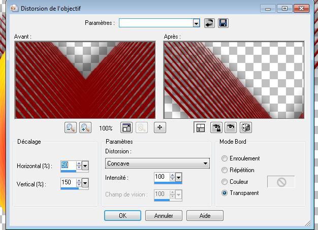Open the Horizontal offset slider dropdown arrow
This screenshot has height=230, width=318.
tap(85, 166)
